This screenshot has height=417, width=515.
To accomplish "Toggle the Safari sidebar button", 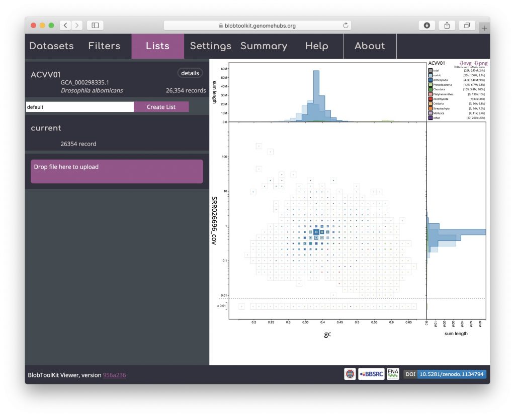I will coord(95,25).
